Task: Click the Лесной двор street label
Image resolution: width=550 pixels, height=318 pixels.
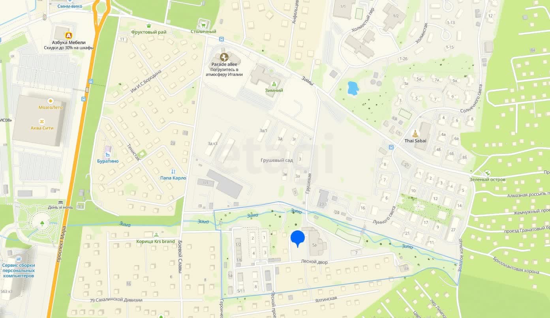Action: pos(314,262)
